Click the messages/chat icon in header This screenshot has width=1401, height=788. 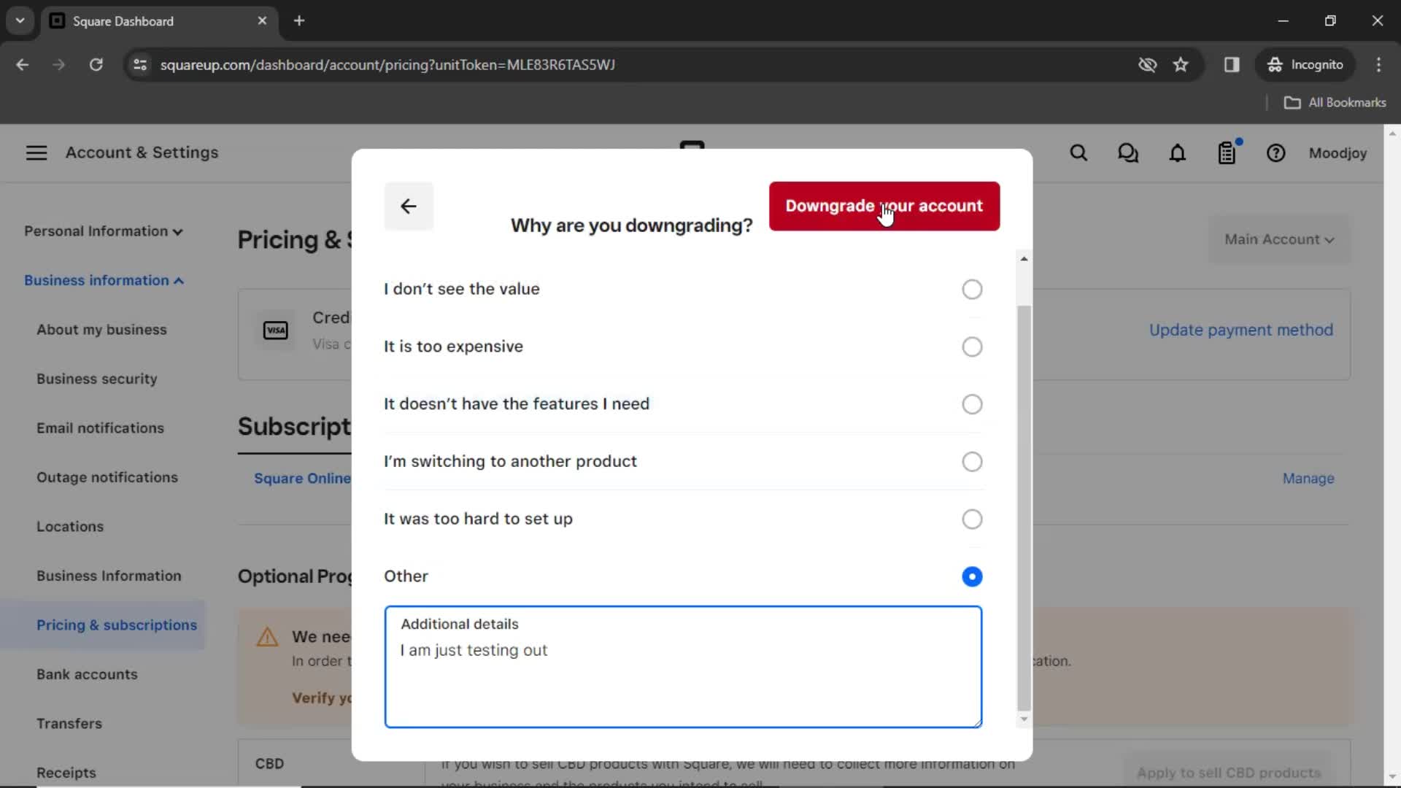point(1127,153)
